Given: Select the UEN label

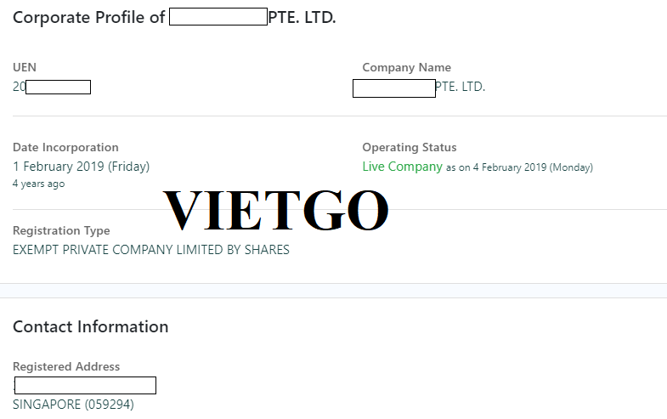Looking at the screenshot, I should [x=25, y=67].
